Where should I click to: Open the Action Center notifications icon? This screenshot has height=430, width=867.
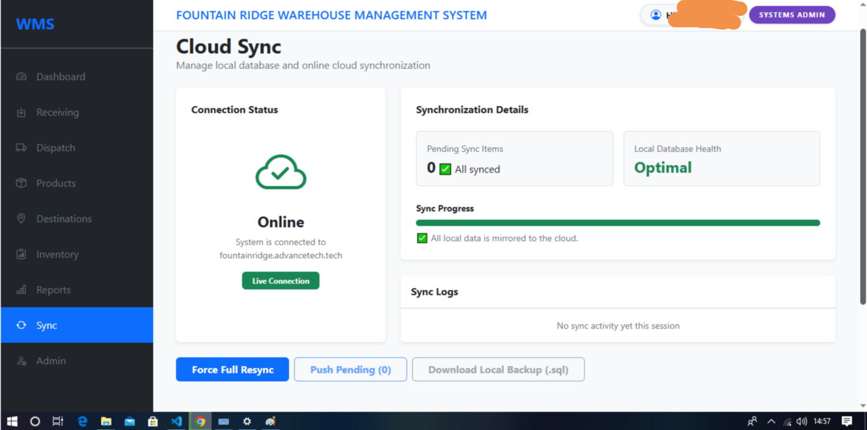click(847, 421)
